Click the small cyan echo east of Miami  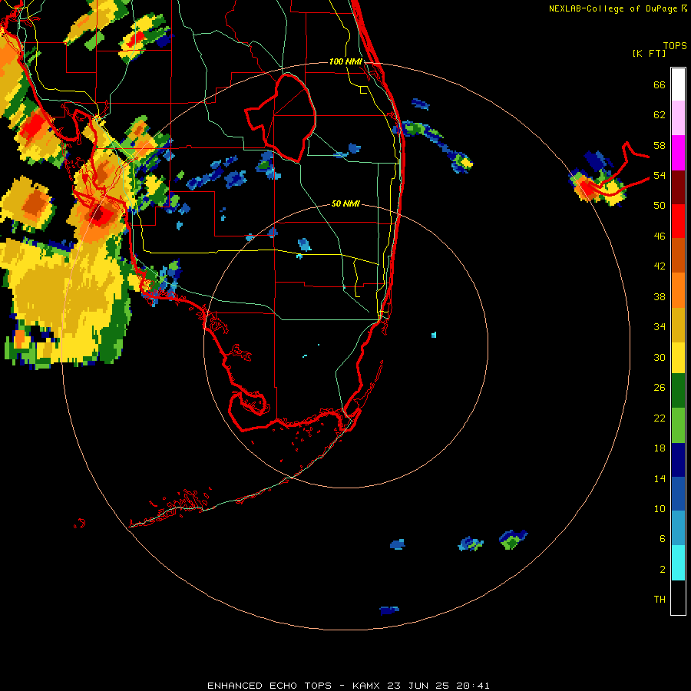point(434,335)
